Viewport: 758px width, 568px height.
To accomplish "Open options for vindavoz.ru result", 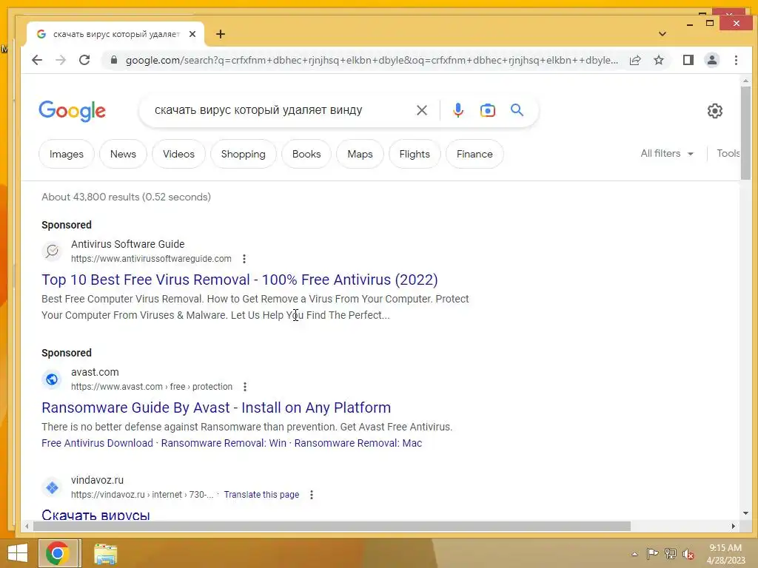I will pos(312,495).
